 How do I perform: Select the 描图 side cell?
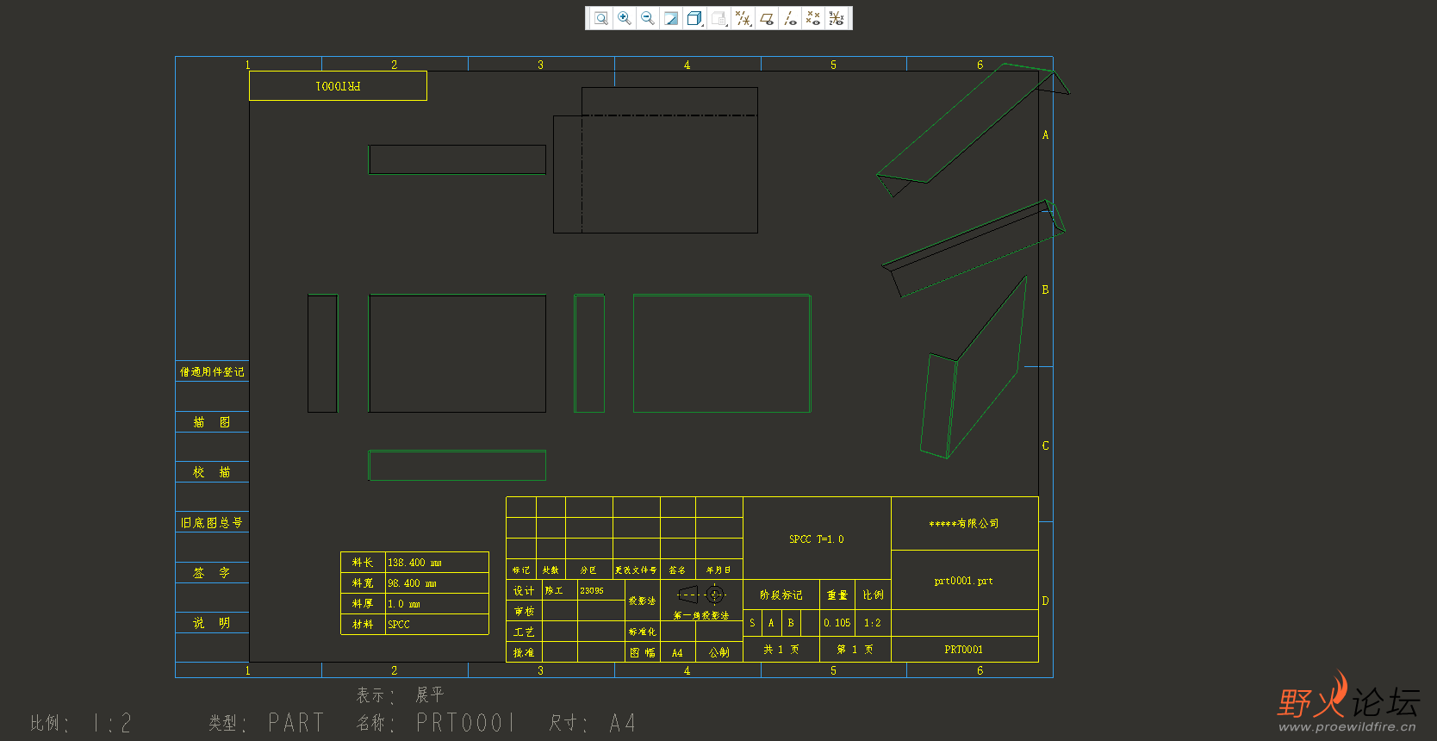[212, 422]
